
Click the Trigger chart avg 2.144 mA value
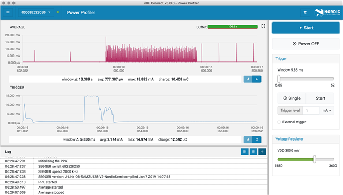coord(111,139)
